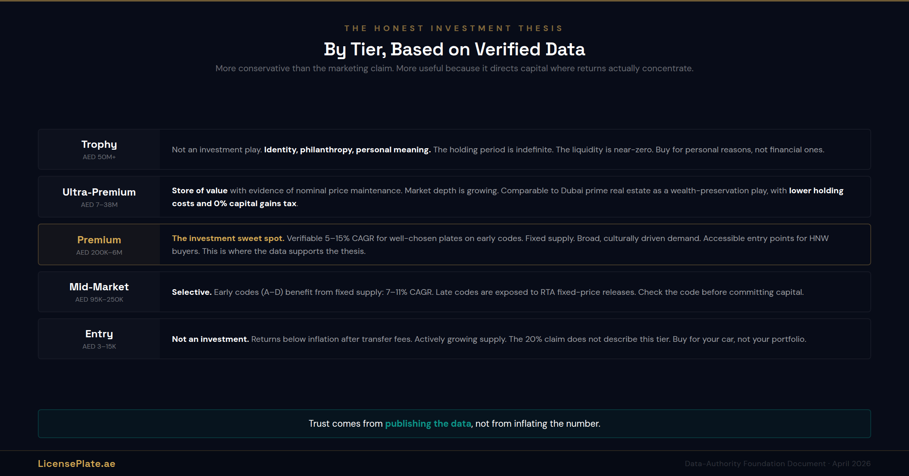Click "Identity, philanthropy, personal meaning." bold text

[347, 150]
